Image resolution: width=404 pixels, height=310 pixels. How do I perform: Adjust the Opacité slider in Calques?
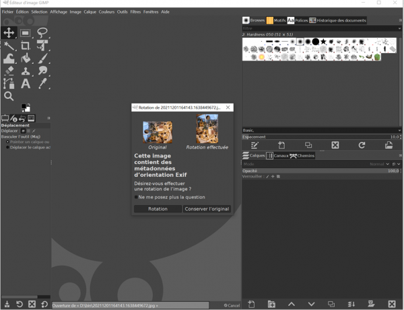pyautogui.click(x=321, y=171)
